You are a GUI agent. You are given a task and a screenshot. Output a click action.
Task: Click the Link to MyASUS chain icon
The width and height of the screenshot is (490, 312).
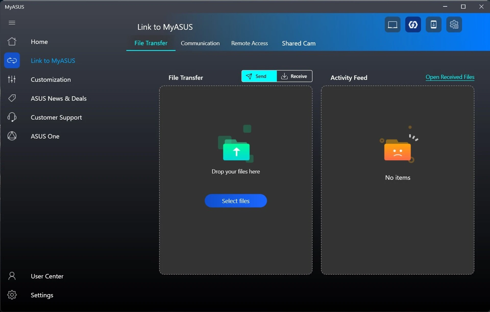point(12,60)
